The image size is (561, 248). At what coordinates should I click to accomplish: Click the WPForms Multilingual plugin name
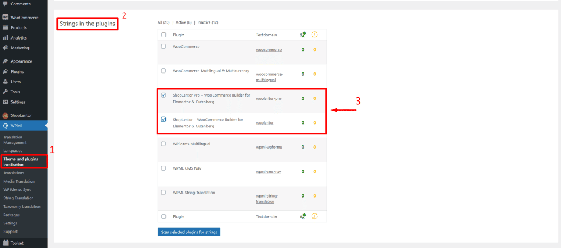191,144
